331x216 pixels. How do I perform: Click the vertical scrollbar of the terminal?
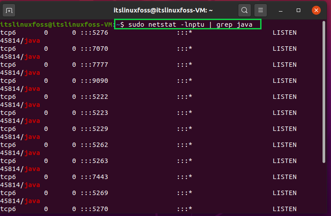(324, 92)
